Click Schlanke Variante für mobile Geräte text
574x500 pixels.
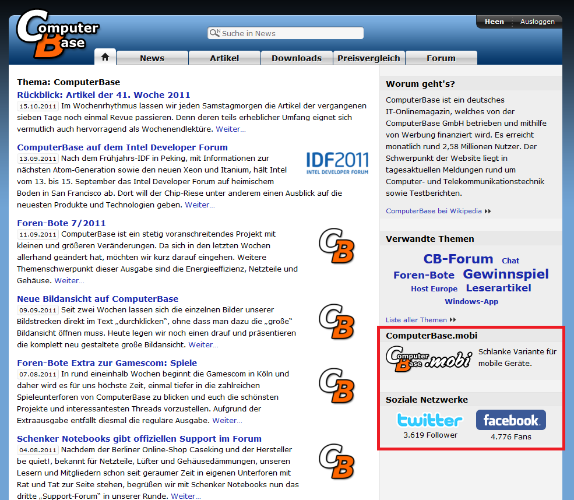click(517, 358)
